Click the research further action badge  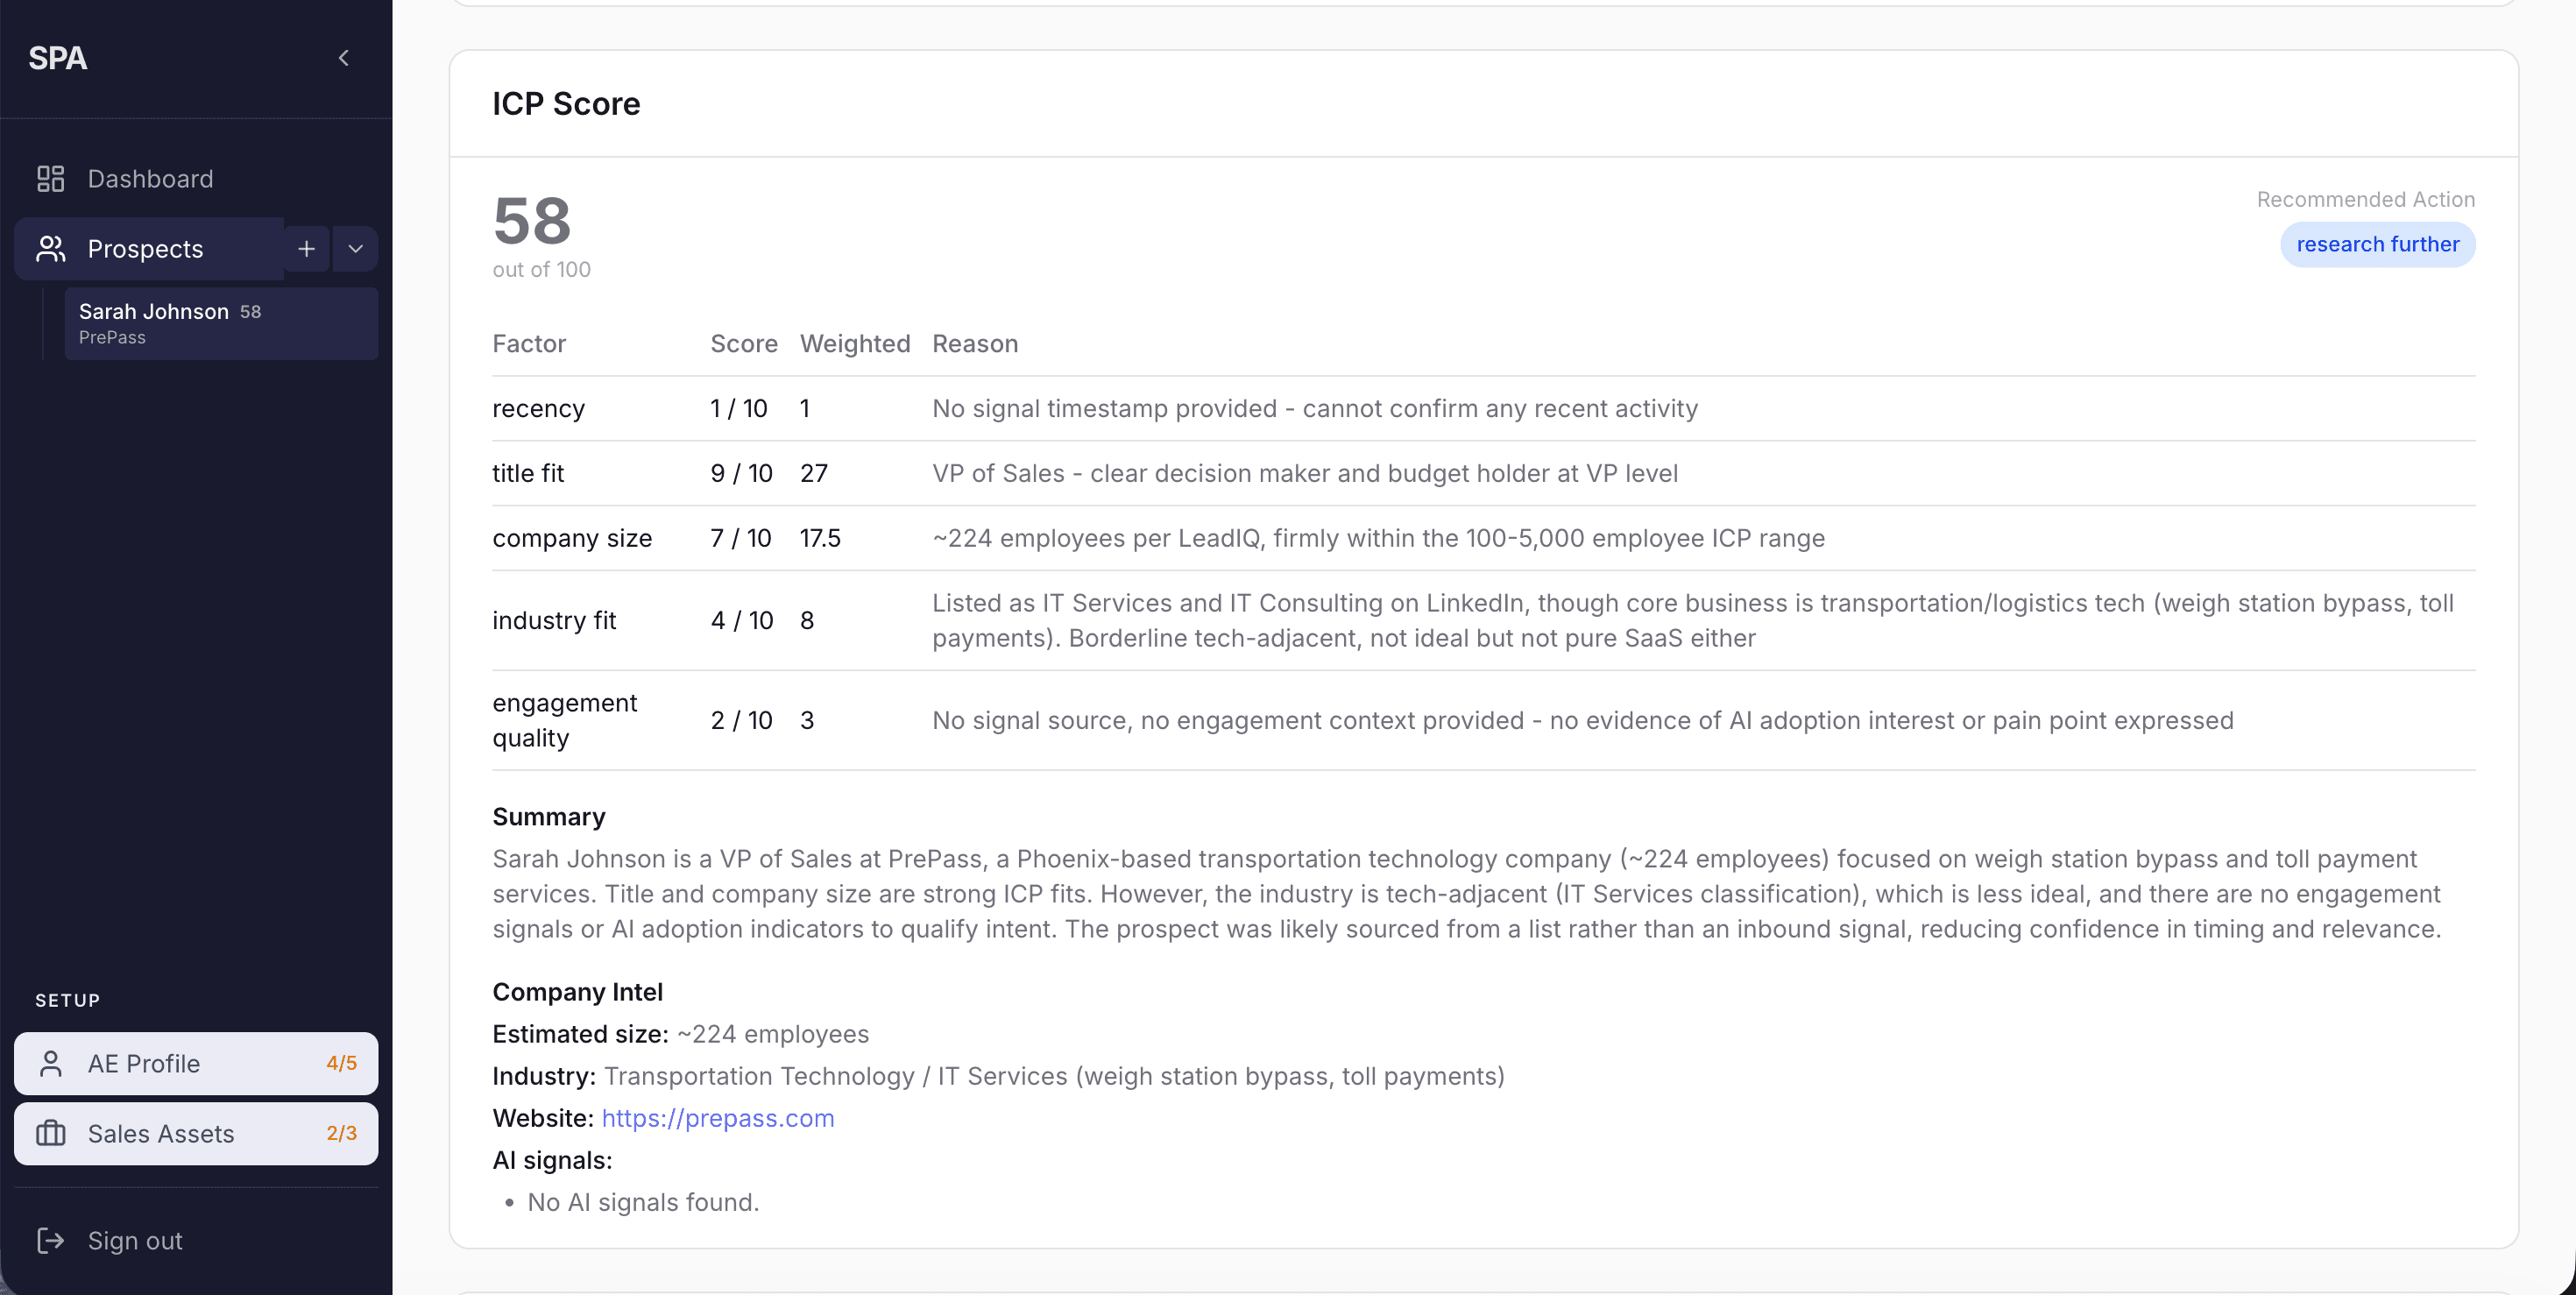point(2377,244)
